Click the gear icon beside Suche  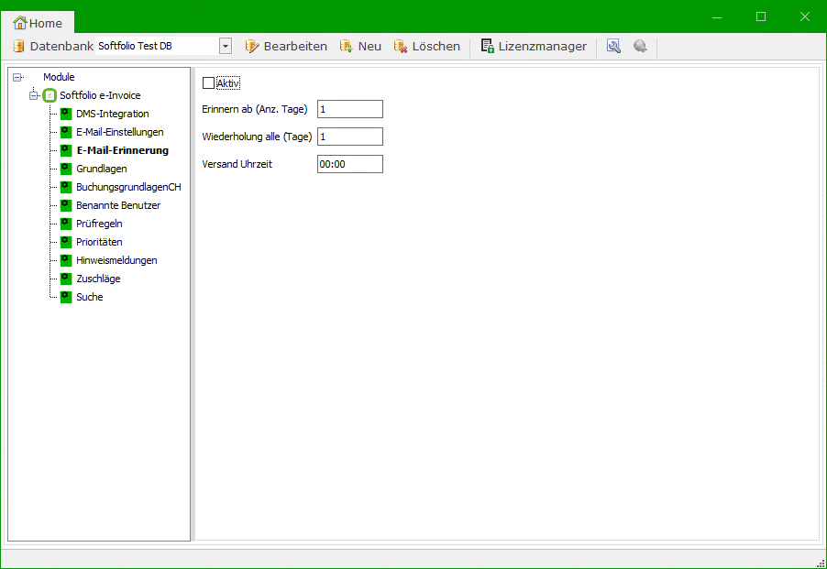[x=66, y=297]
